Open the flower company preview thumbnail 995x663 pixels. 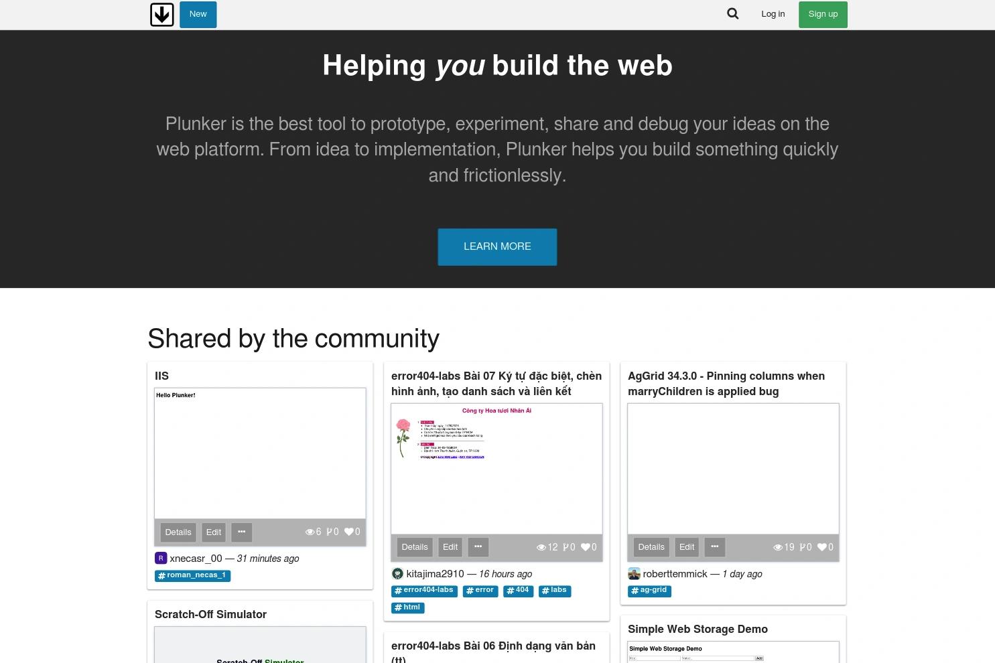point(496,469)
